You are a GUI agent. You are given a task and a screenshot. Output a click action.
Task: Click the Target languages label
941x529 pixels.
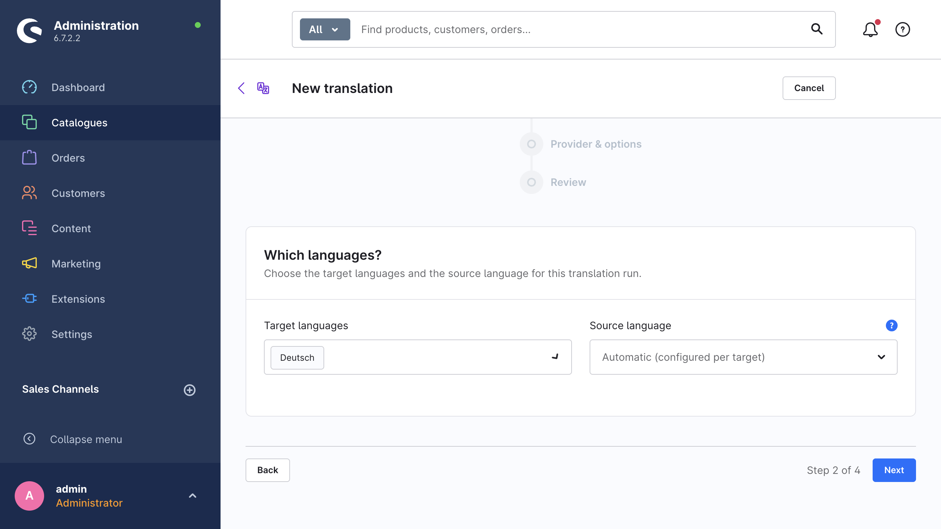click(306, 325)
